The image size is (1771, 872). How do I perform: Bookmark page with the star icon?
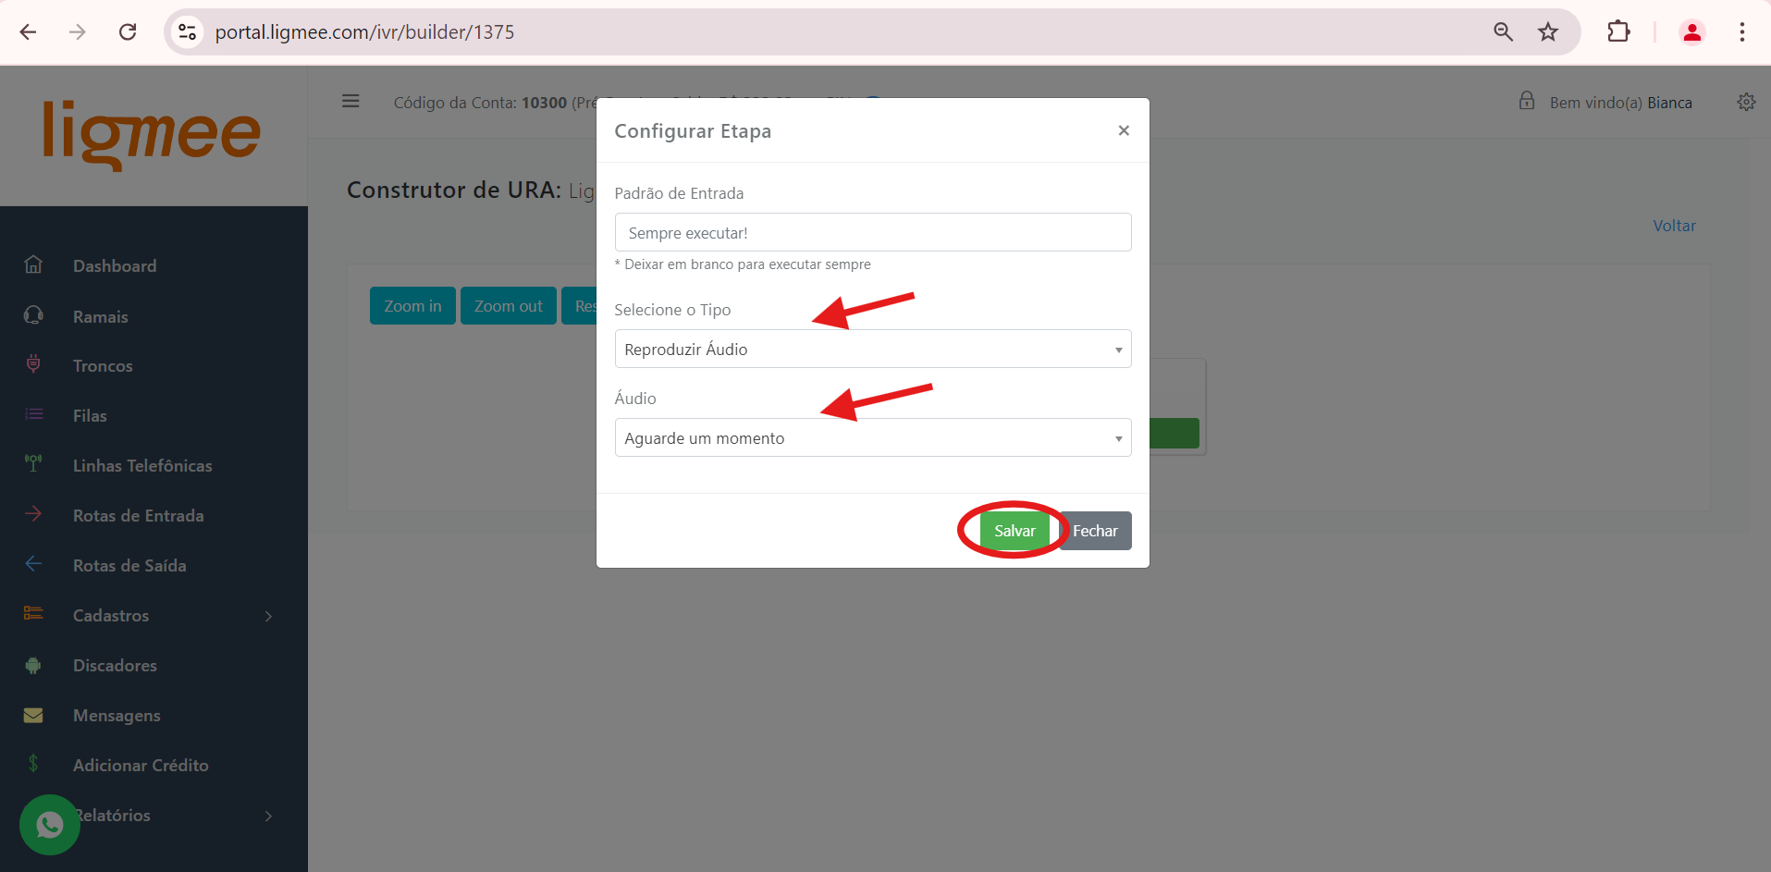(1548, 32)
